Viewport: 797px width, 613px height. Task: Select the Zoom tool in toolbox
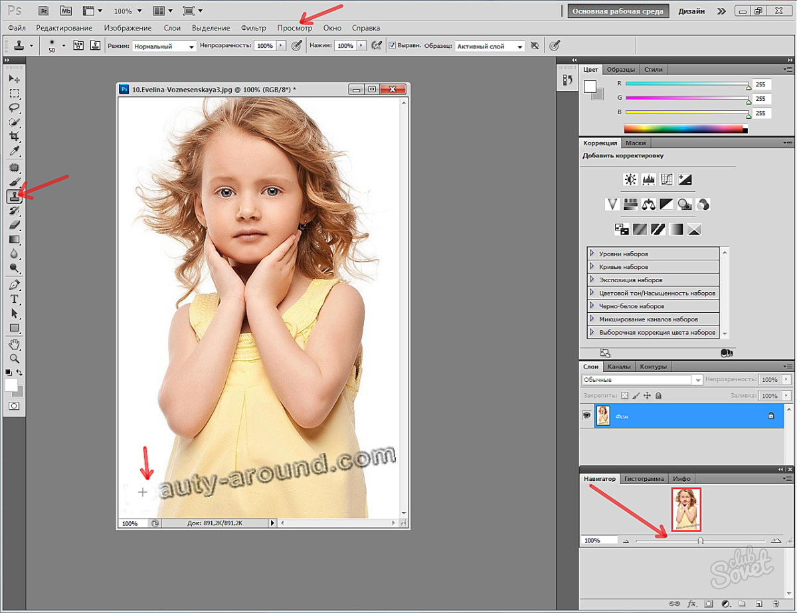[x=14, y=359]
